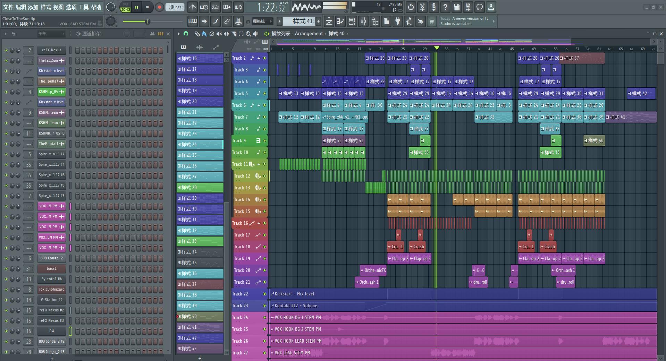Click the one-click audio recording microphone icon
666x361 pixels.
[x=434, y=7]
